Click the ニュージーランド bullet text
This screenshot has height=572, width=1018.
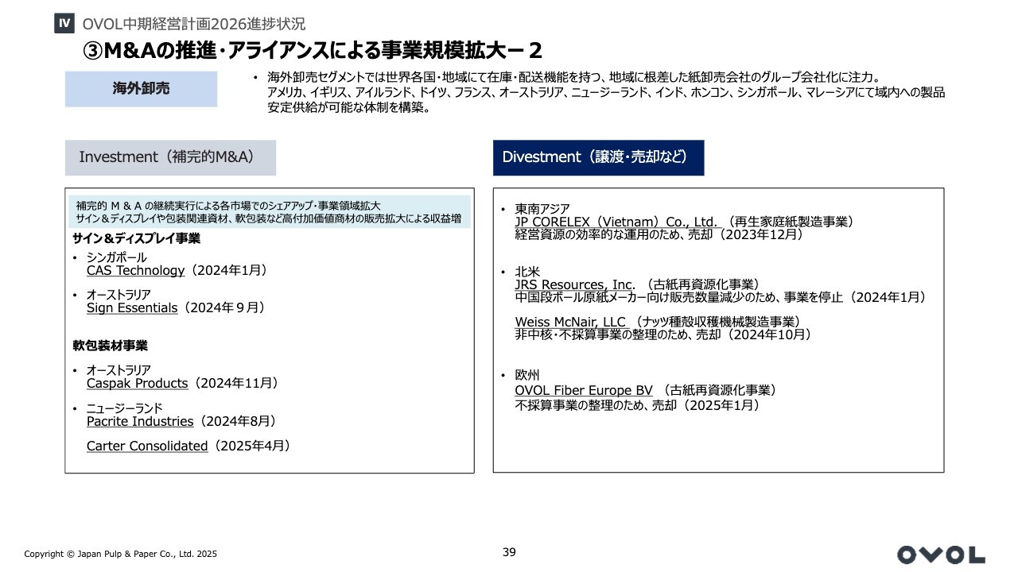pyautogui.click(x=125, y=408)
